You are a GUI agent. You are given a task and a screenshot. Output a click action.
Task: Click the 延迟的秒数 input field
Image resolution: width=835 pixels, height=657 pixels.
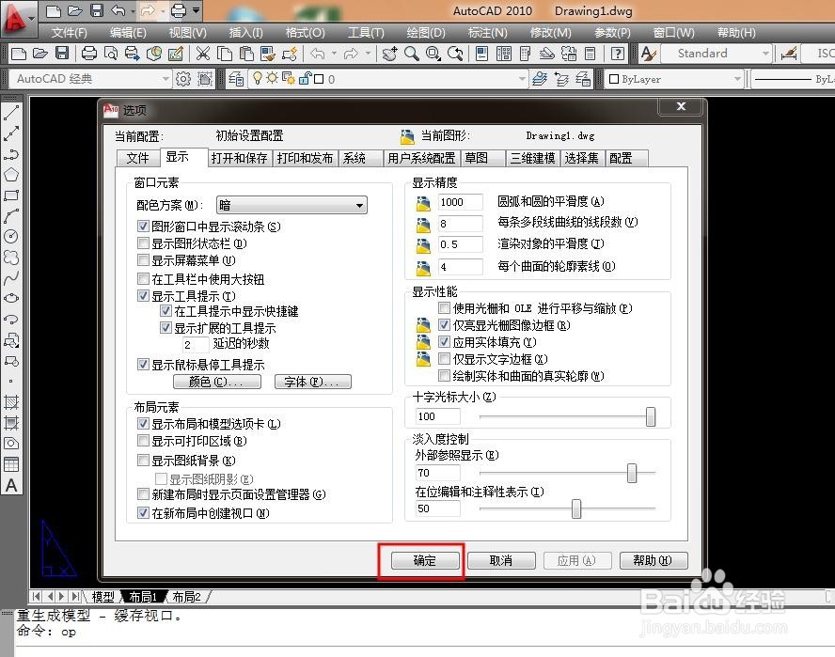pyautogui.click(x=196, y=344)
